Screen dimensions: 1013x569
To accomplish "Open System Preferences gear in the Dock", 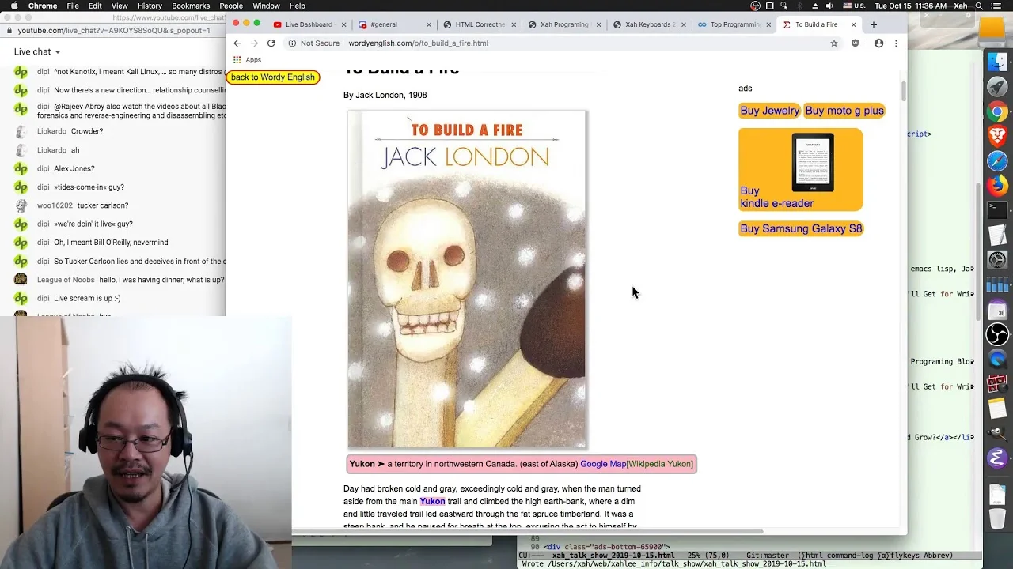I will [x=997, y=260].
